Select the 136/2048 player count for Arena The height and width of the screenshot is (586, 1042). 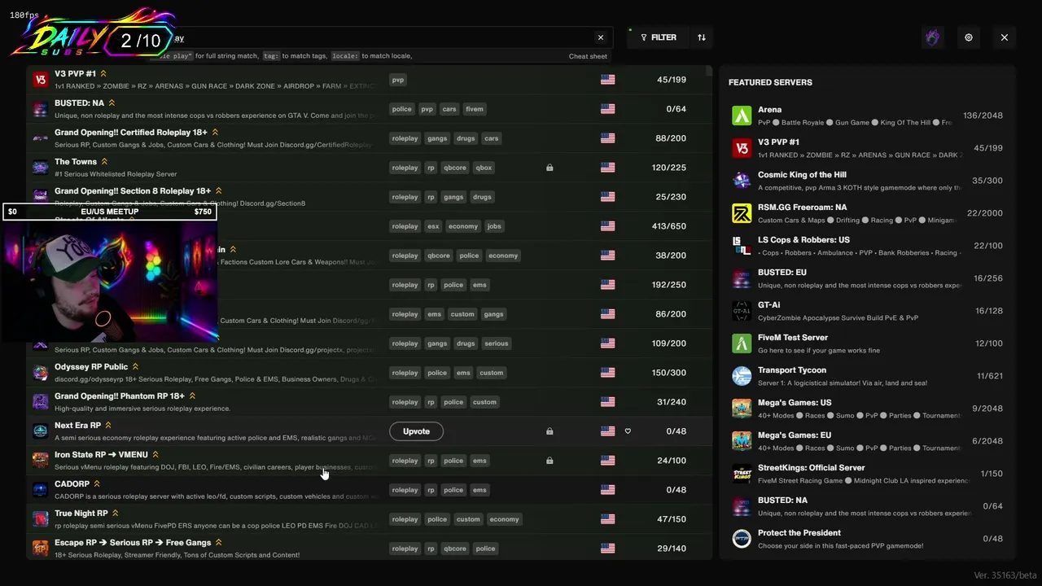983,116
